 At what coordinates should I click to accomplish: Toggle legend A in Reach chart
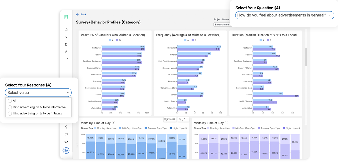tap(111, 40)
